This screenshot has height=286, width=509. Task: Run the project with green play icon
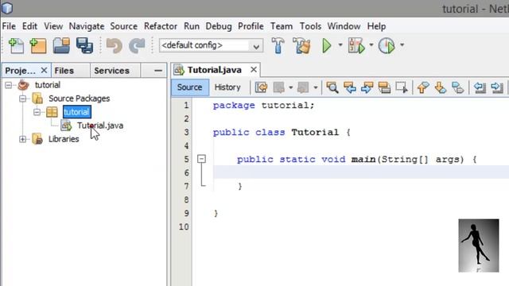point(327,45)
